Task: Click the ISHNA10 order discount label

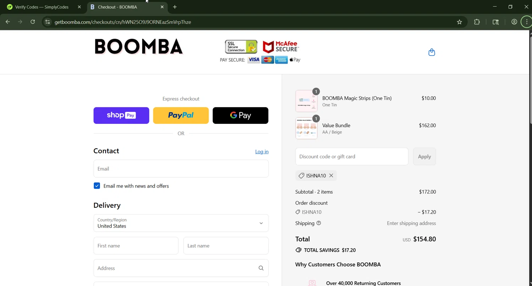Action: pyautogui.click(x=311, y=212)
